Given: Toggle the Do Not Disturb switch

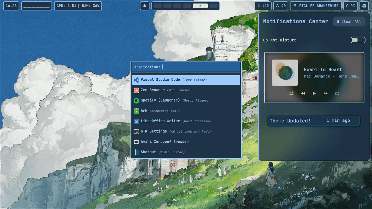Looking at the screenshot, I should click(358, 40).
